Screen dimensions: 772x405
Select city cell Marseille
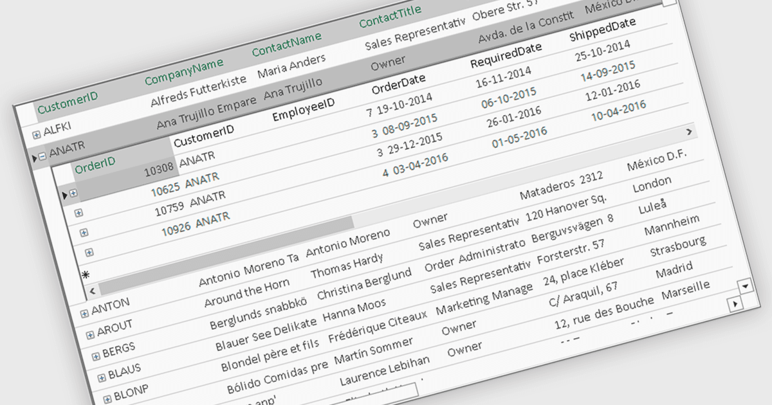click(x=686, y=288)
